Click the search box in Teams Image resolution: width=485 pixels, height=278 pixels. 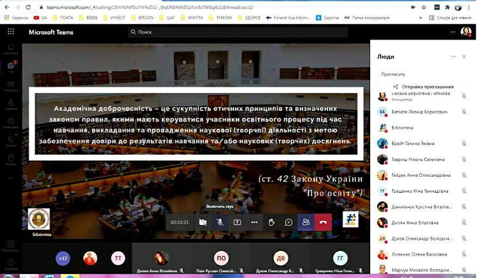tap(238, 32)
